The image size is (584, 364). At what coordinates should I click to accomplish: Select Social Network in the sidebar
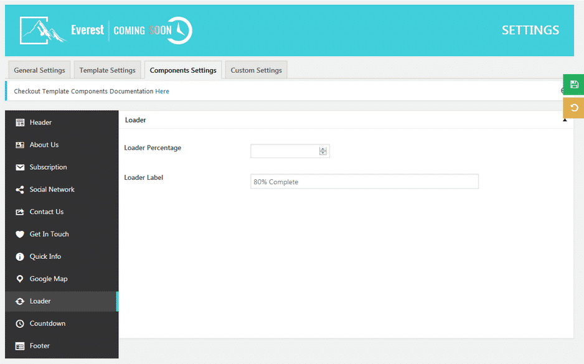(x=62, y=189)
